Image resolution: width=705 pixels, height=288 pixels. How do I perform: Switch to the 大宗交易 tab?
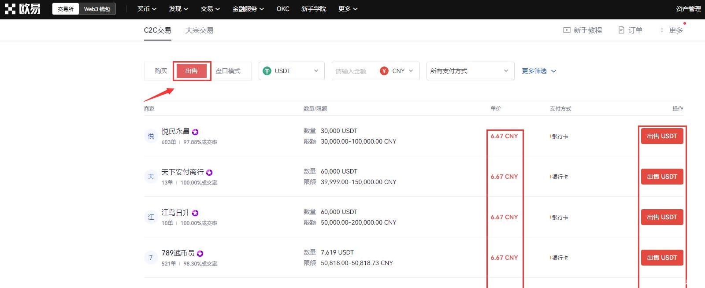pyautogui.click(x=199, y=30)
